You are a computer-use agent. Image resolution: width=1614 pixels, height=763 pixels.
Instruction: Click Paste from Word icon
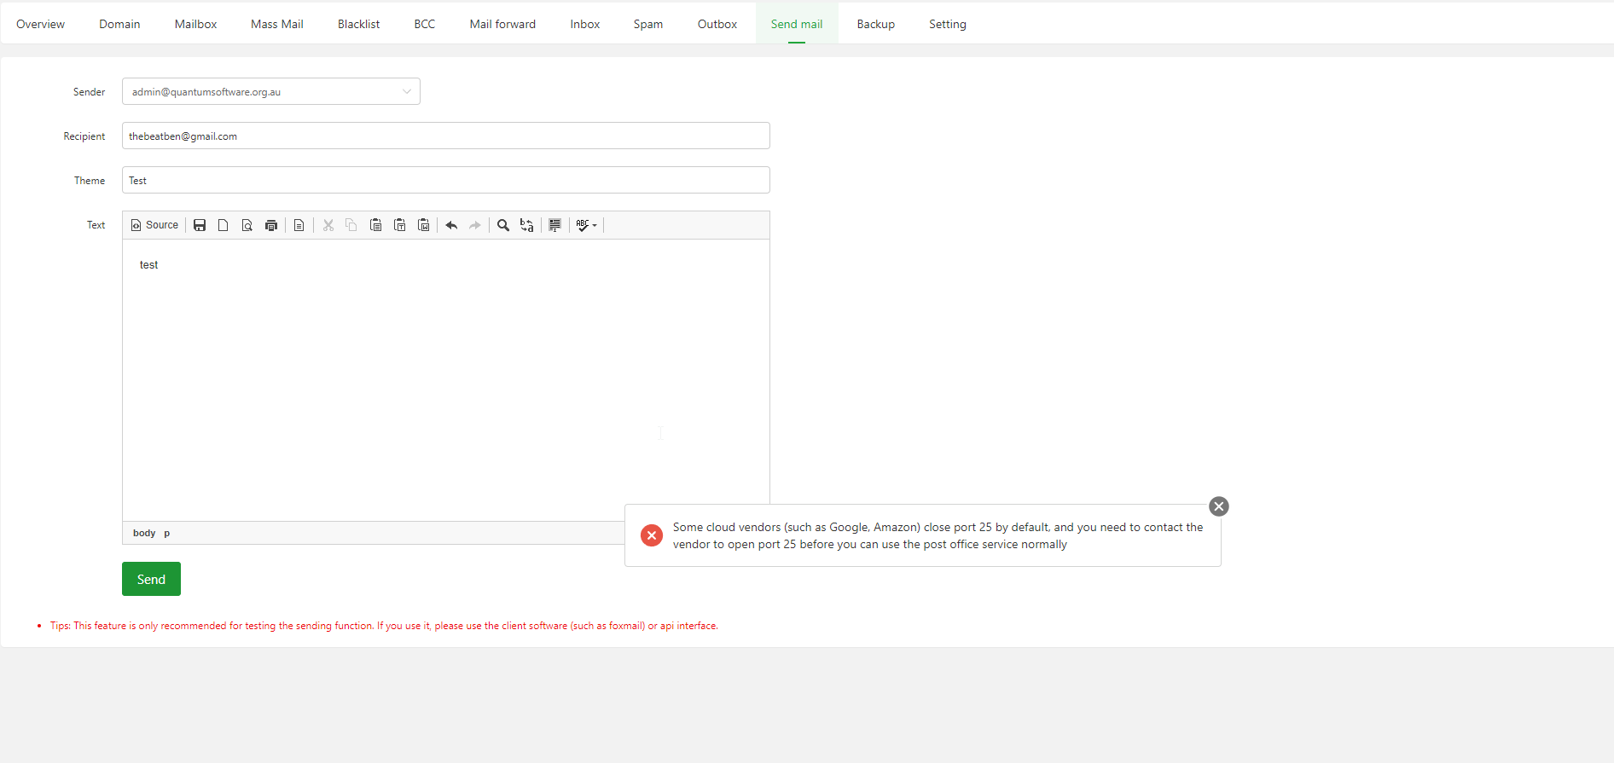coord(423,225)
